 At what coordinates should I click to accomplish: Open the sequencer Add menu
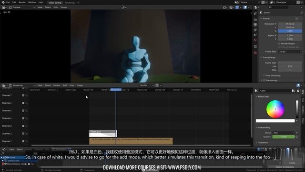tap(65, 86)
